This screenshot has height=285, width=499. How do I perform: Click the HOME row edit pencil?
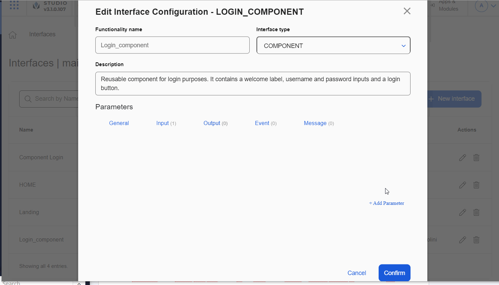click(x=462, y=185)
